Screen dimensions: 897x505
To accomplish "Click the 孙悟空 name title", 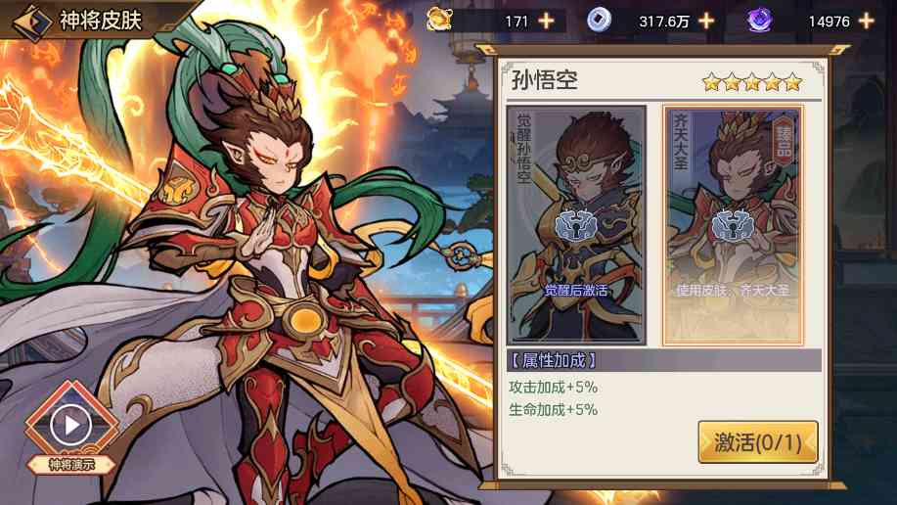I will click(545, 80).
